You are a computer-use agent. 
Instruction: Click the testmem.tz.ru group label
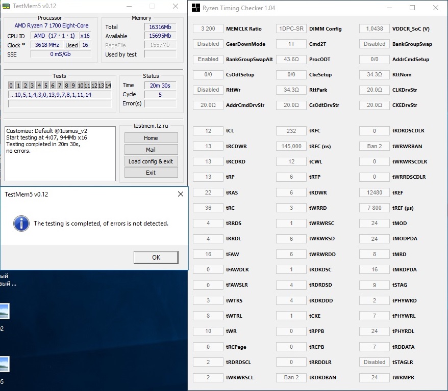151,126
